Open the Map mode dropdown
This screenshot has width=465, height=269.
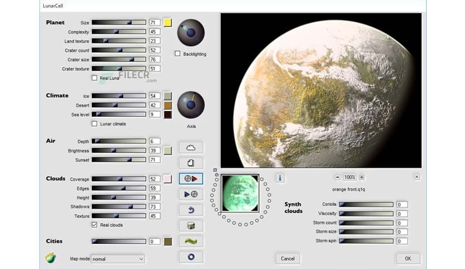pos(118,259)
